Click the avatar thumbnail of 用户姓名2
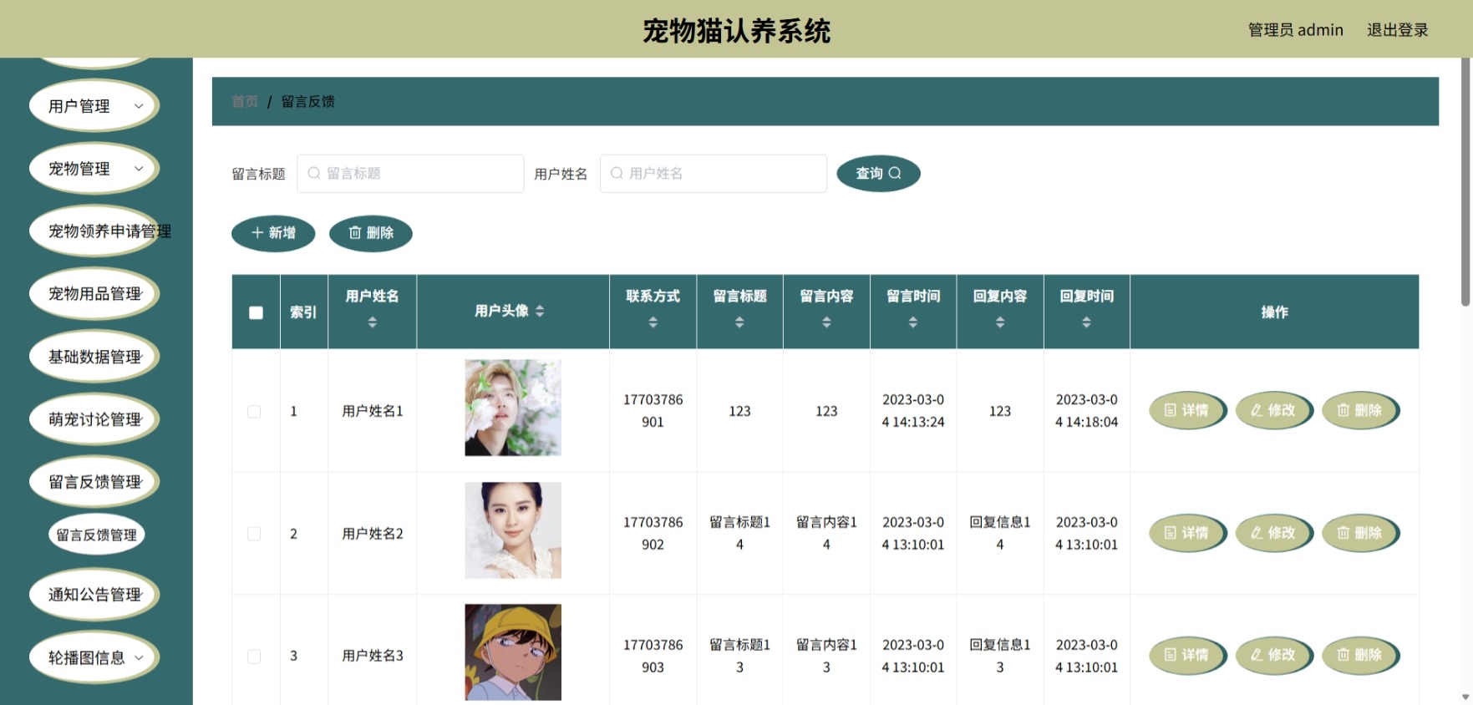 [513, 530]
